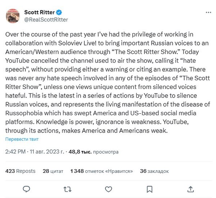Image resolution: width=216 pixels, height=198 pixels.
Task: View the 28 цитат quotes list
Action: (x=53, y=171)
